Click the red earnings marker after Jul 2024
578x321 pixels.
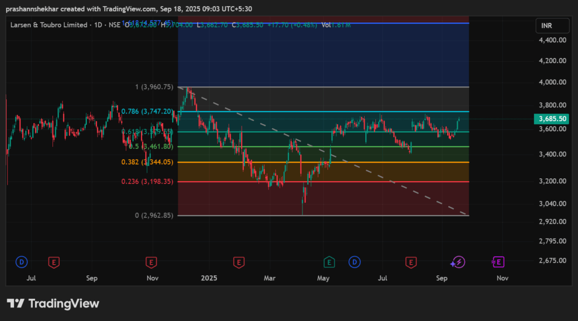[54, 262]
